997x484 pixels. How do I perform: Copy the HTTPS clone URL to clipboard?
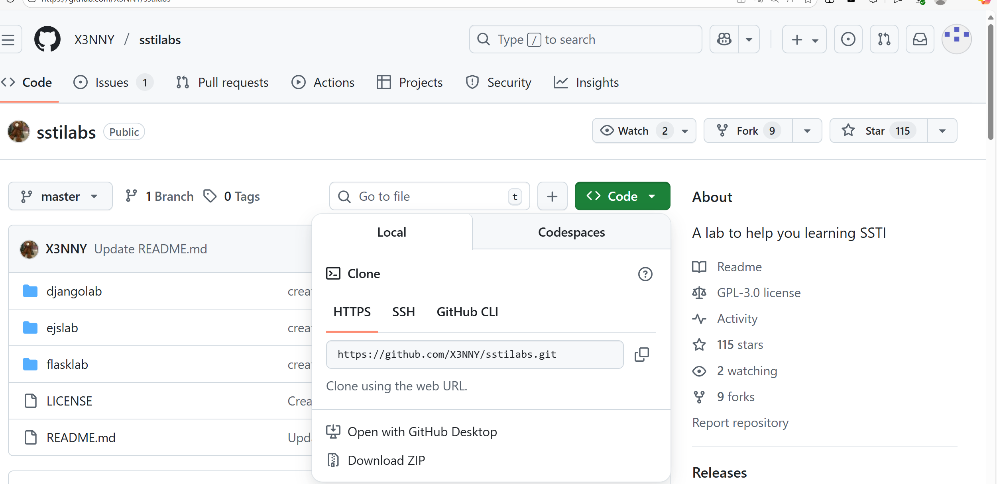click(641, 354)
